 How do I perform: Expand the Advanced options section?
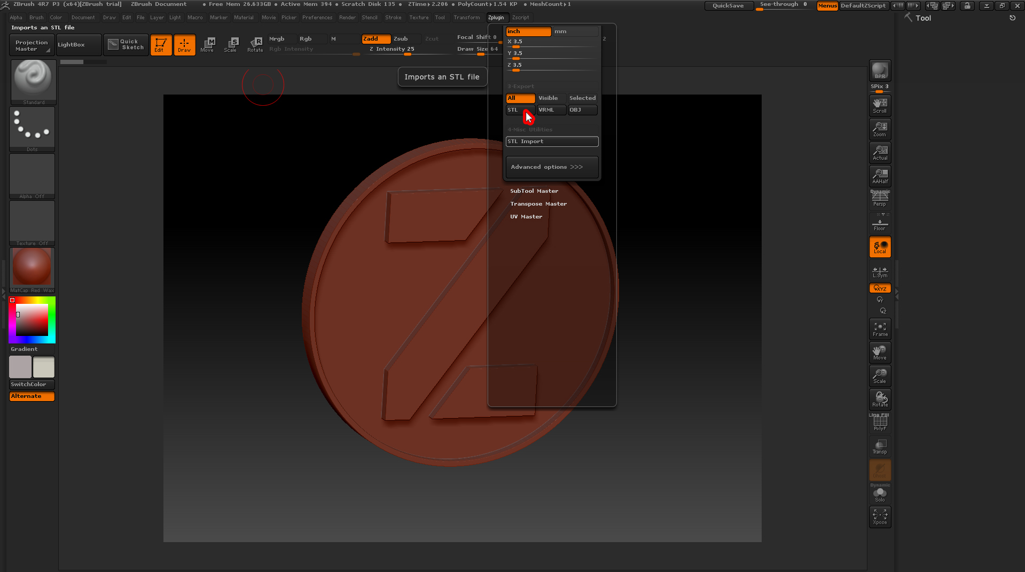[551, 167]
